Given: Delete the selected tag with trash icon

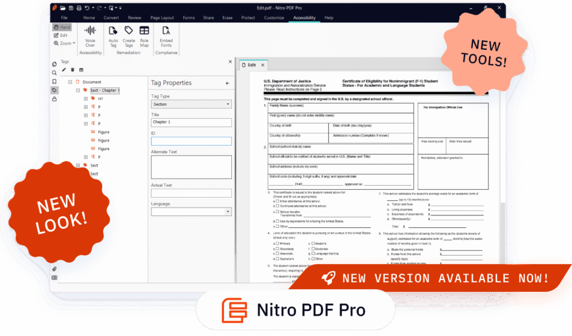Looking at the screenshot, I should click(73, 70).
